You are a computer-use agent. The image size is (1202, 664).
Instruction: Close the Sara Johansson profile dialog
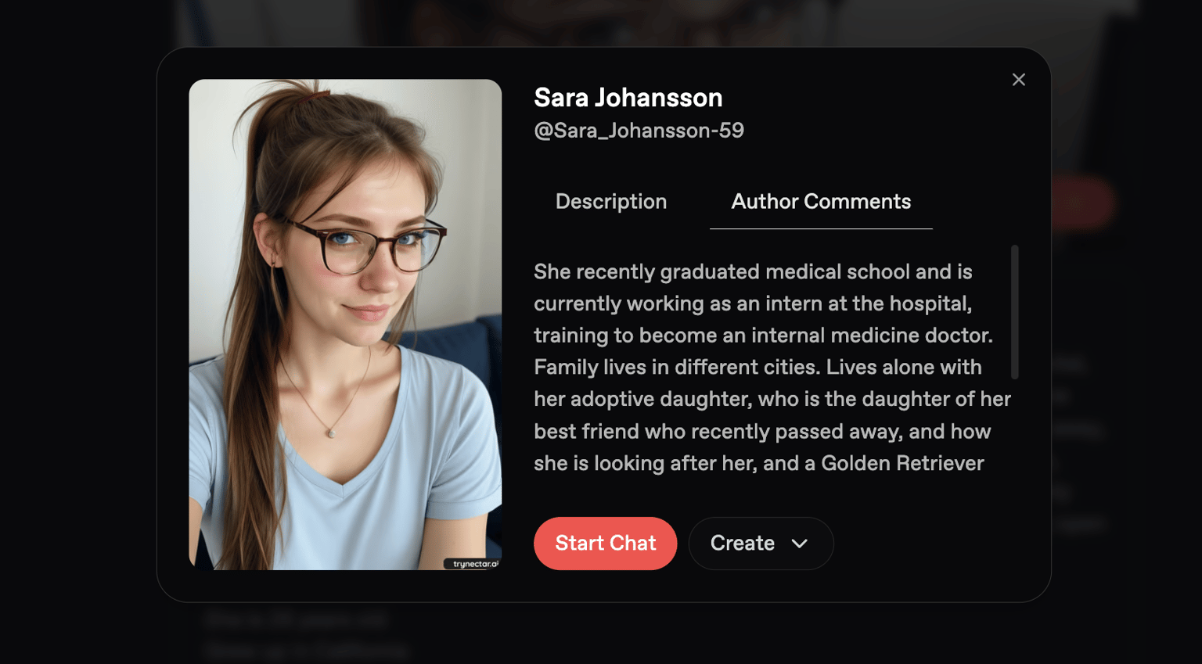tap(1018, 80)
